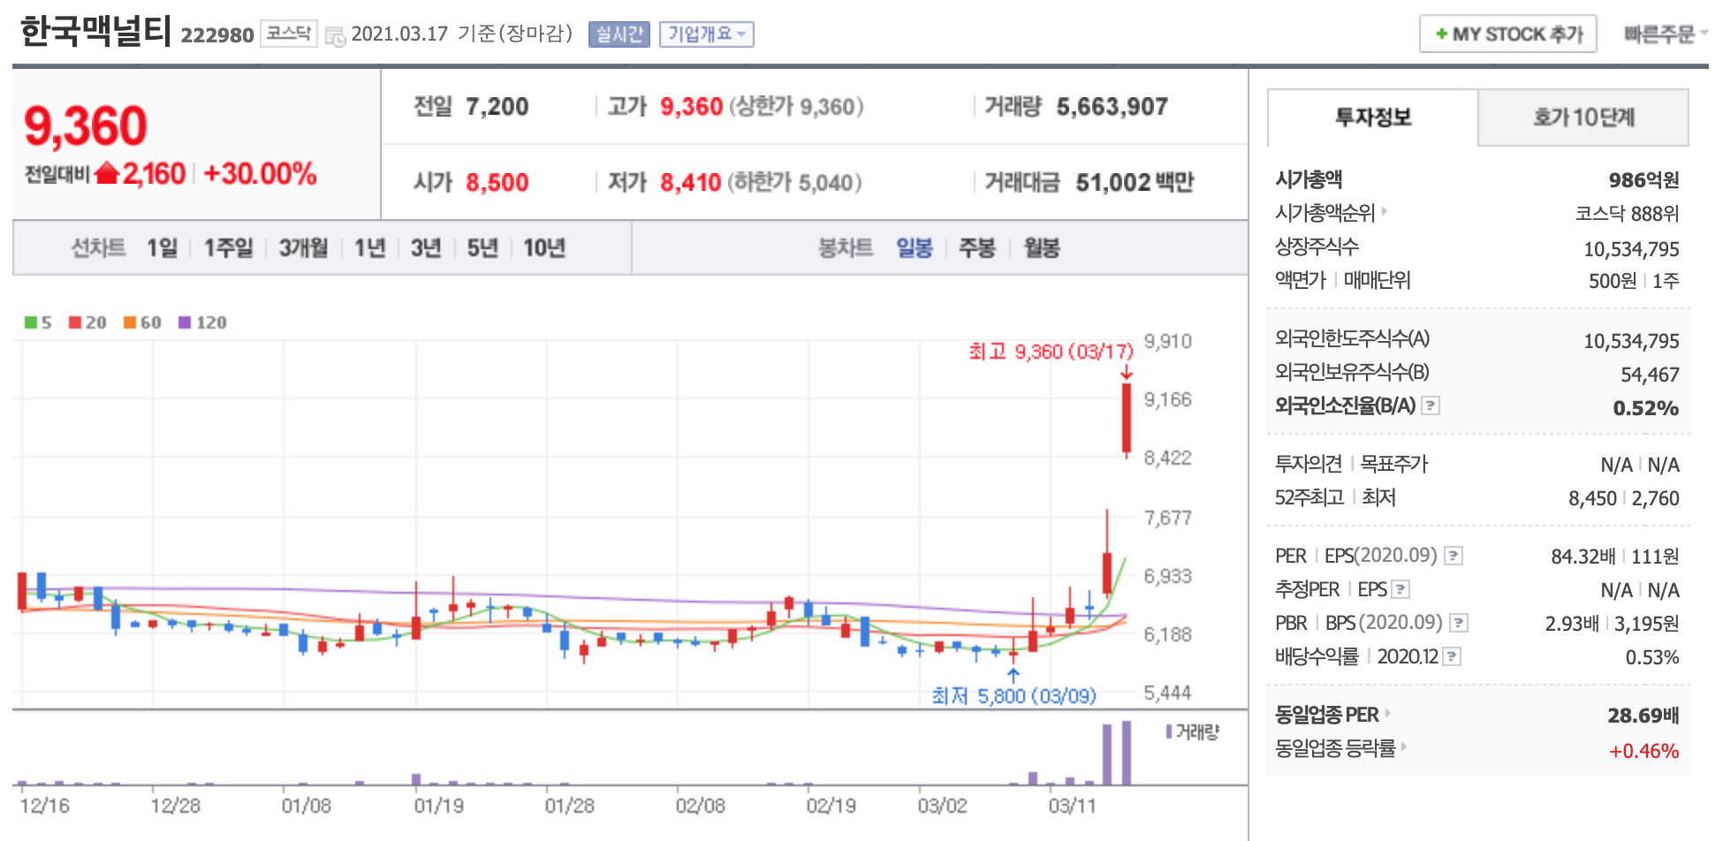
Task: Select the 1주일 line chart period
Action: [x=228, y=248]
